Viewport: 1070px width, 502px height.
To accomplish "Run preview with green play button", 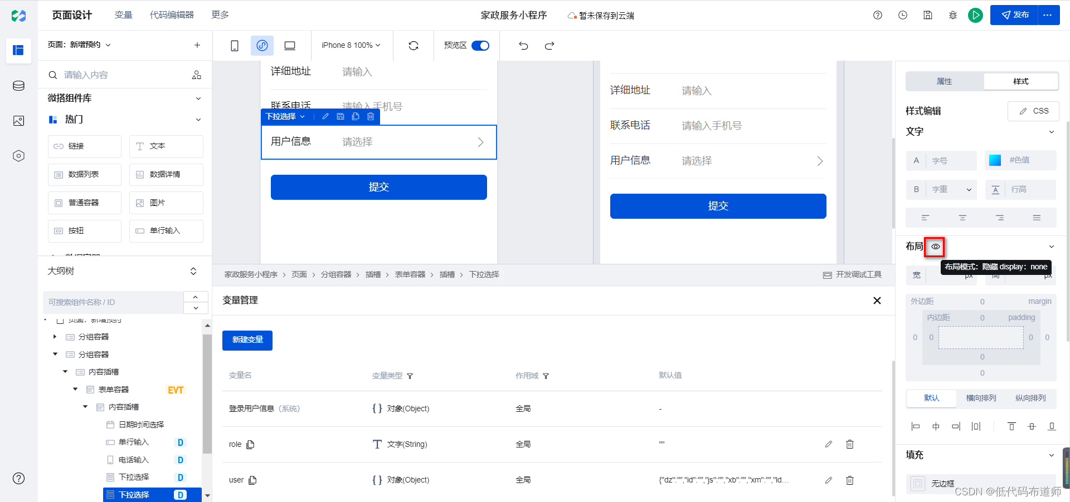I will pyautogui.click(x=975, y=15).
